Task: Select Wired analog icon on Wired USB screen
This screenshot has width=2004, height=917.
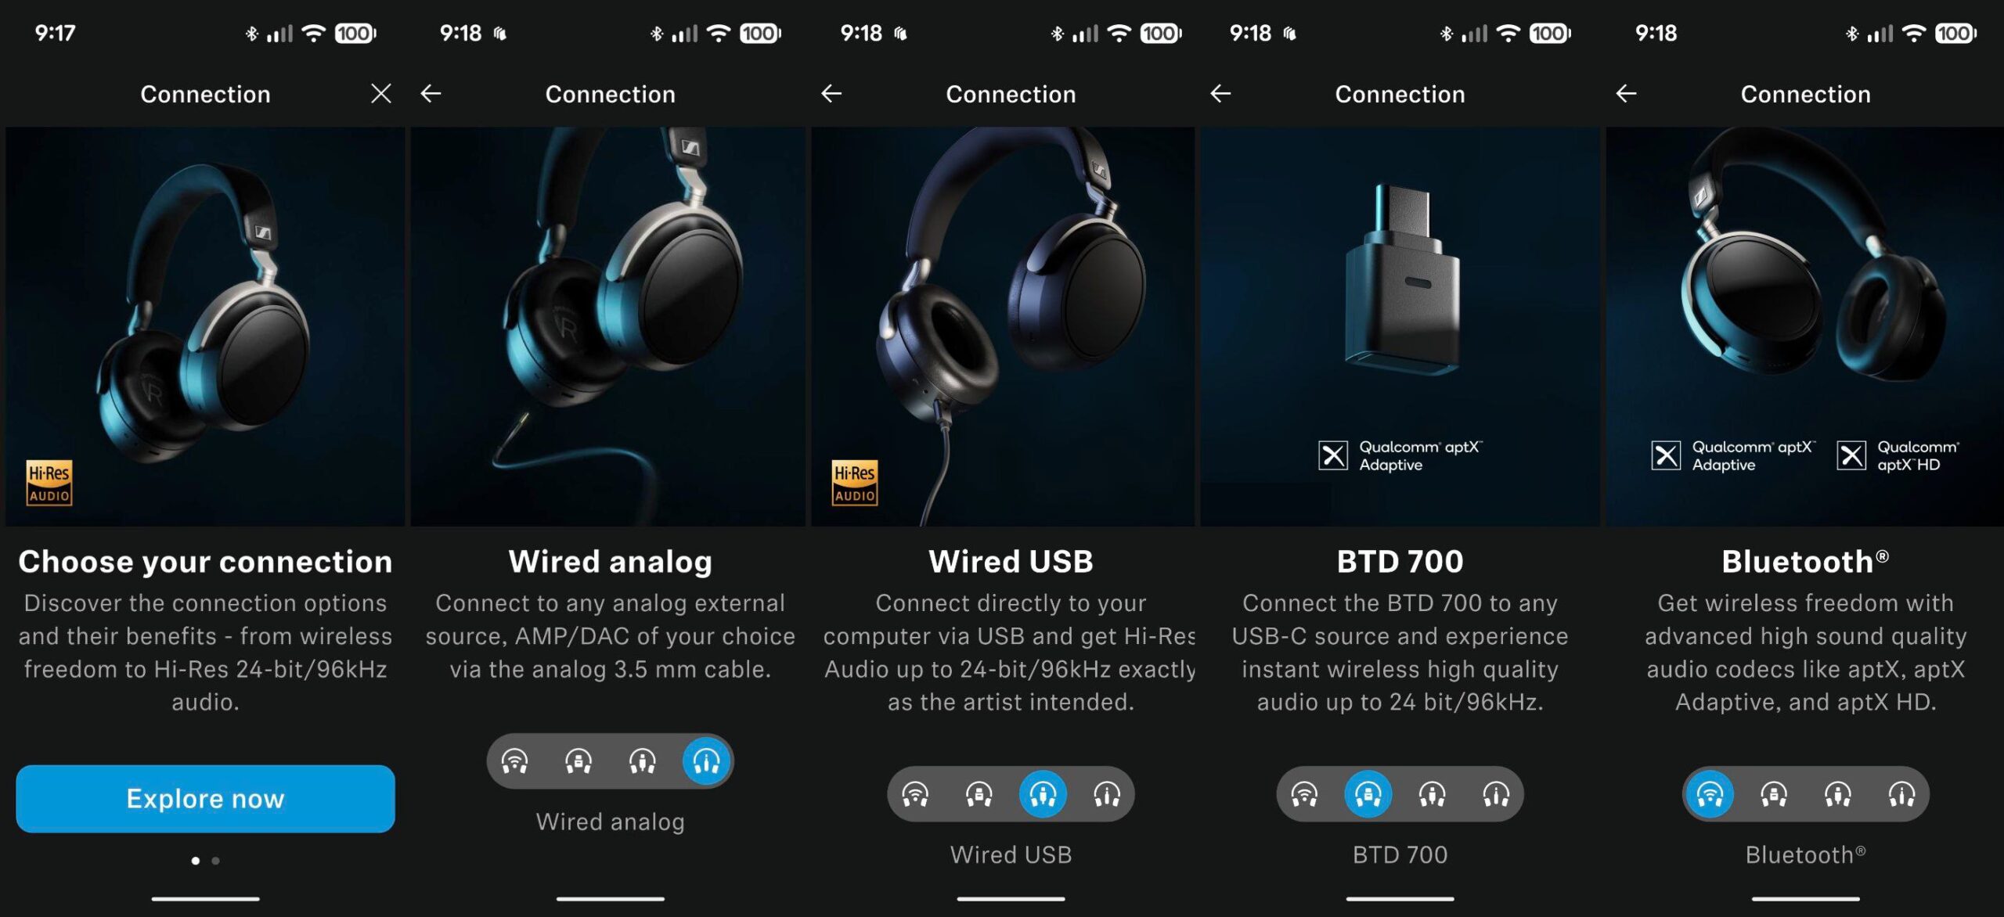Action: click(x=1107, y=794)
